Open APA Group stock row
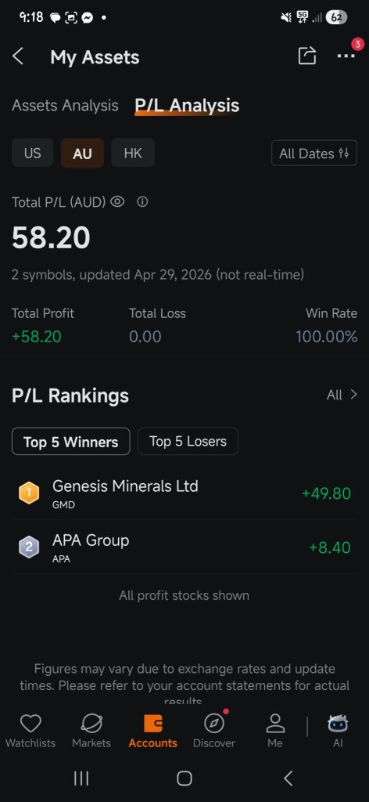 click(x=184, y=547)
